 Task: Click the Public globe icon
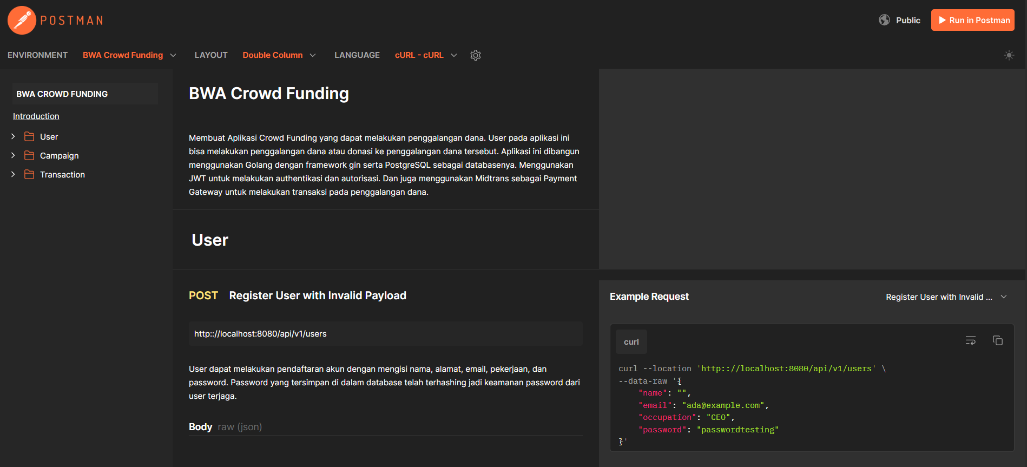coord(884,20)
